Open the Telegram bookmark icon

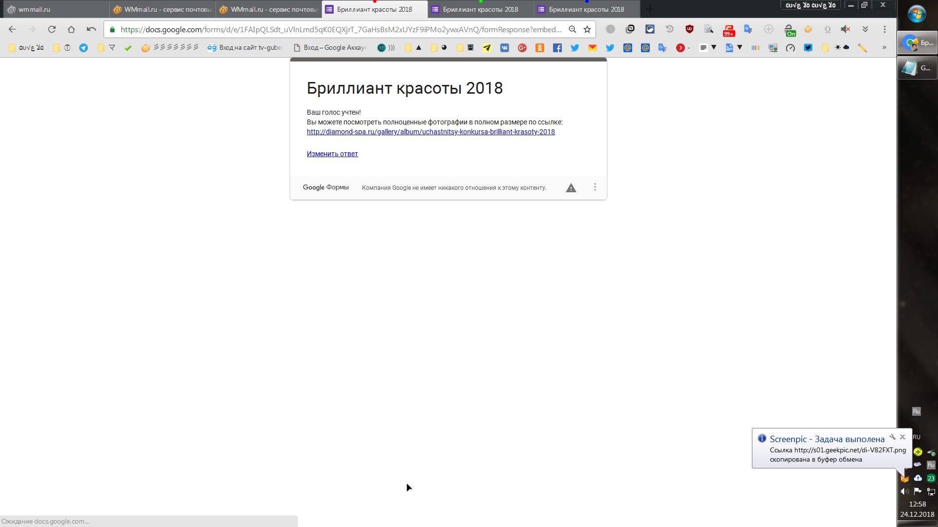84,47
